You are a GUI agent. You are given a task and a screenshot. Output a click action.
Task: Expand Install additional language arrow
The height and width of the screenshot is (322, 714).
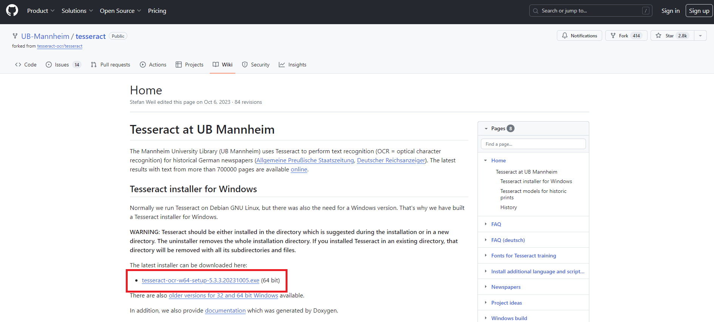point(485,271)
